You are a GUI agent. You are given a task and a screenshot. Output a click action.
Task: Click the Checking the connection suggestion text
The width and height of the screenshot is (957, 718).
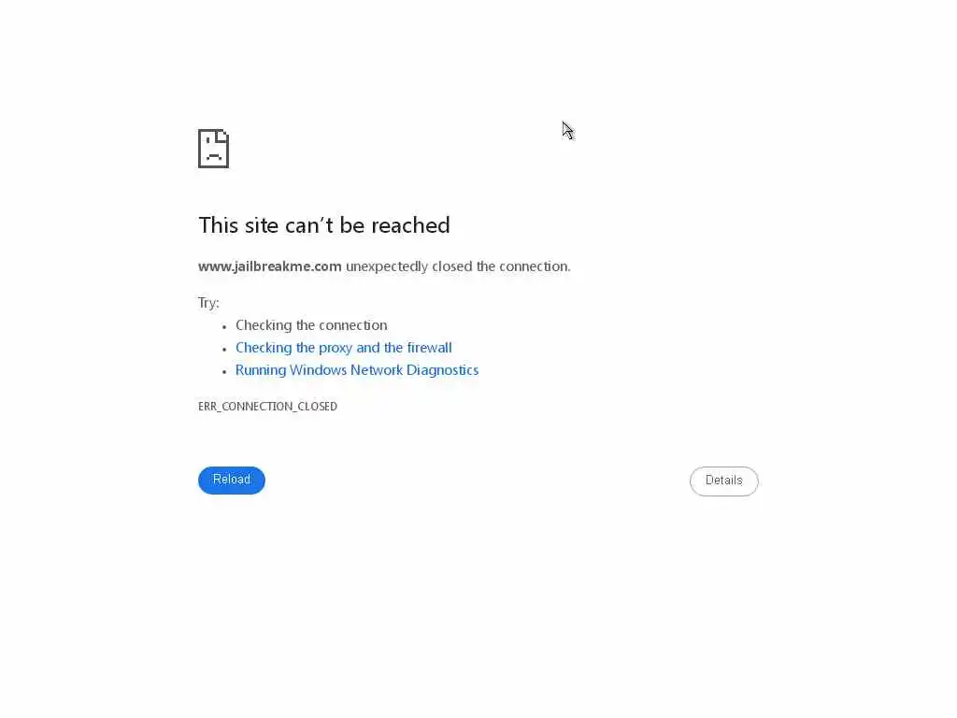311,324
